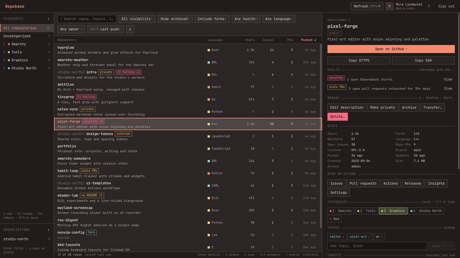
Task: Click the CI failing badge on tinygrep
Action: [86, 97]
